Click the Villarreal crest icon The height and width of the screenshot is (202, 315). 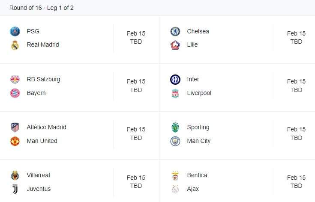[x=15, y=175]
